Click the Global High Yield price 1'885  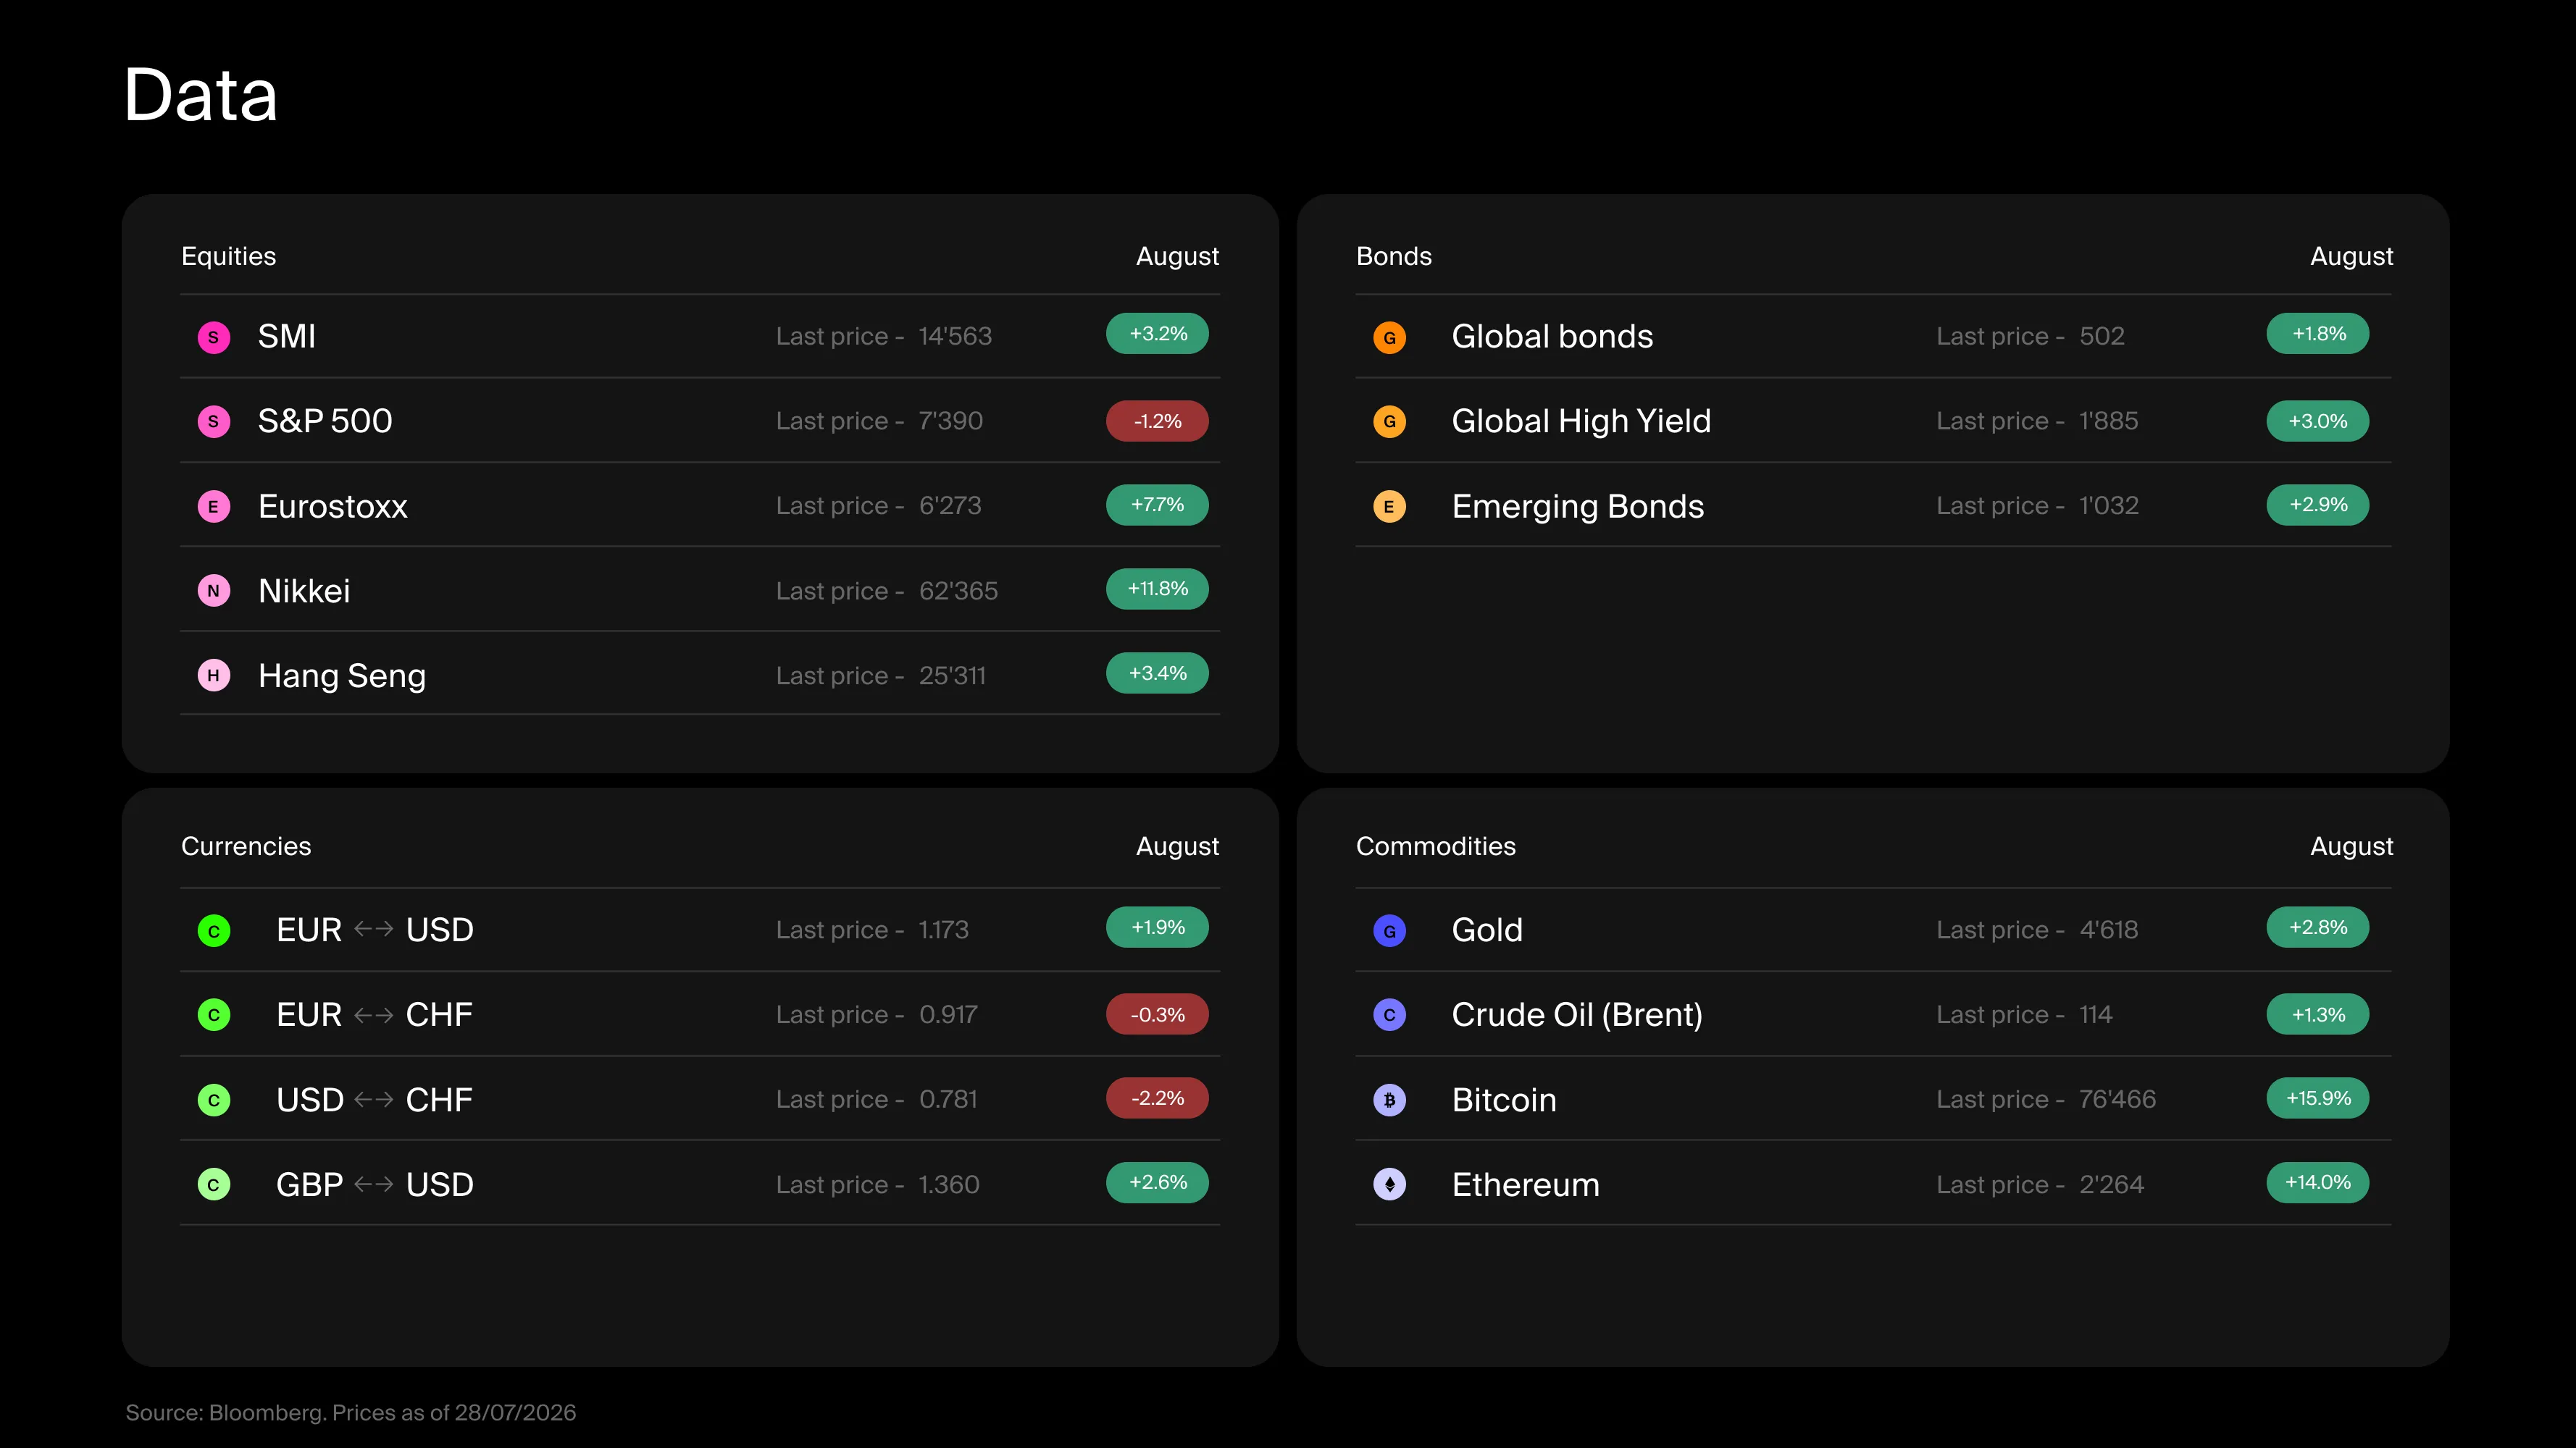point(2108,421)
